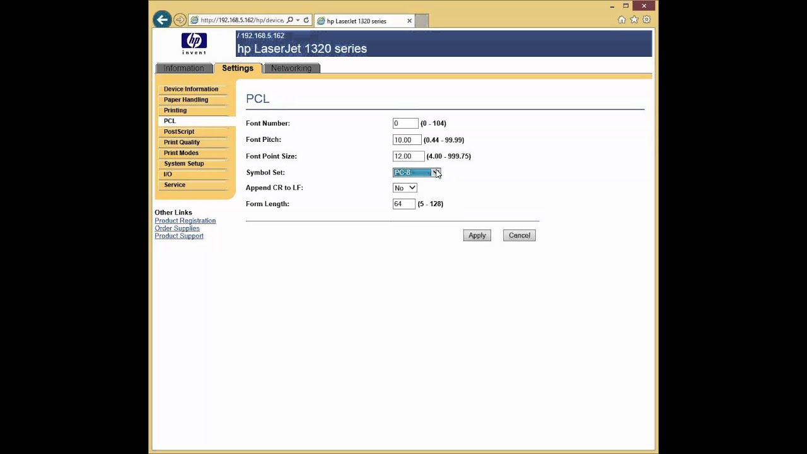807x454 pixels.
Task: Click the browser Home icon
Action: pos(622,20)
